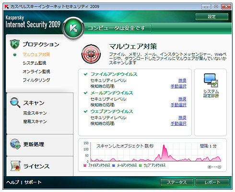This screenshot has height=192, width=235.
Task: Click the magnifying glass scan icon
Action: coord(15,102)
